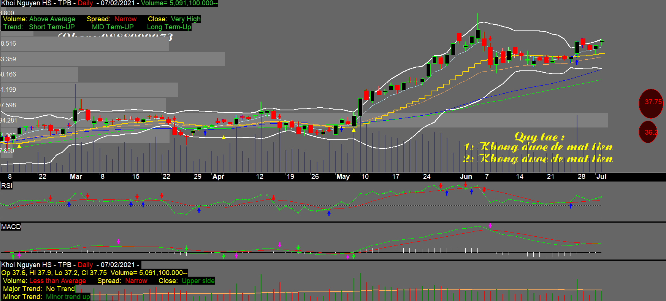Select the magenta diamond at the MACD June peak
Image resolution: width=666 pixels, height=301 pixels.
click(x=490, y=226)
